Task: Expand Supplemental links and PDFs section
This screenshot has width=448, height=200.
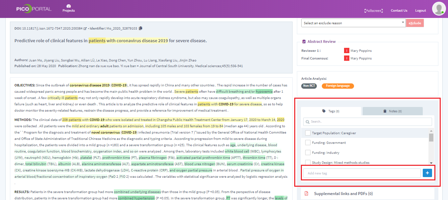Action: pyautogui.click(x=343, y=193)
